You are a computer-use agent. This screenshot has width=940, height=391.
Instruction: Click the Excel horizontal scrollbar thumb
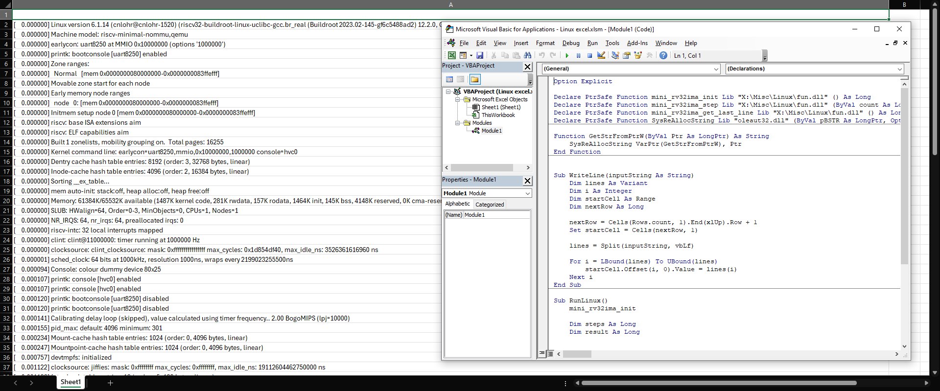click(718, 383)
